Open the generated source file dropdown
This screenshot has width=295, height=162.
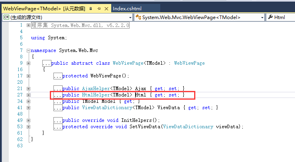point(130,17)
